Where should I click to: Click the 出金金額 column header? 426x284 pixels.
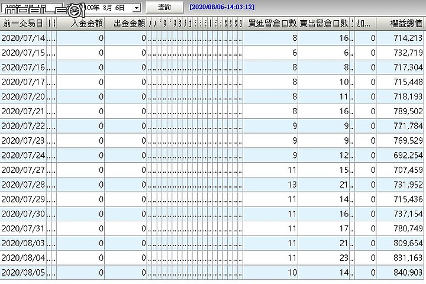point(126,24)
